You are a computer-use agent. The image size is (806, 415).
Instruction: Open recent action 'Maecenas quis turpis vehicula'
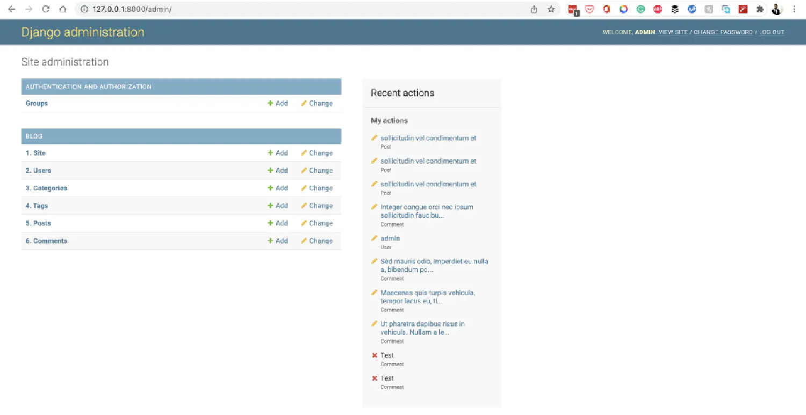coord(428,297)
